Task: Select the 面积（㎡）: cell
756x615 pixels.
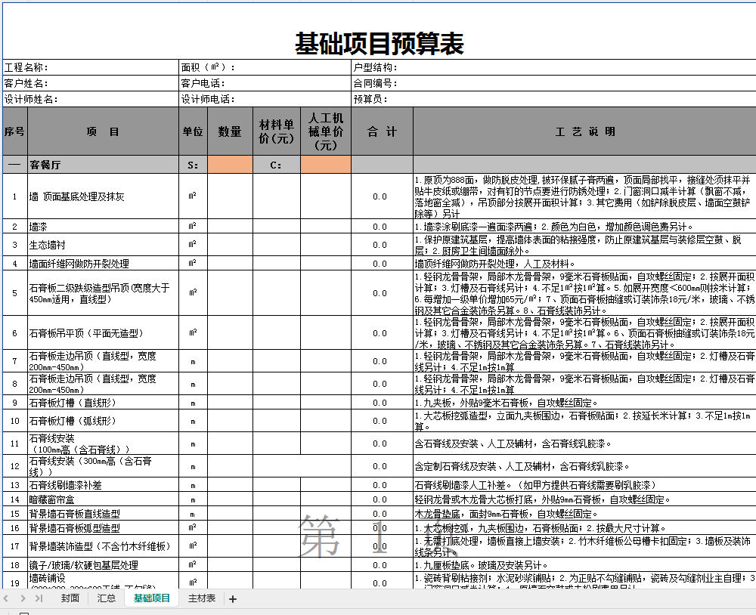Action: [265, 67]
